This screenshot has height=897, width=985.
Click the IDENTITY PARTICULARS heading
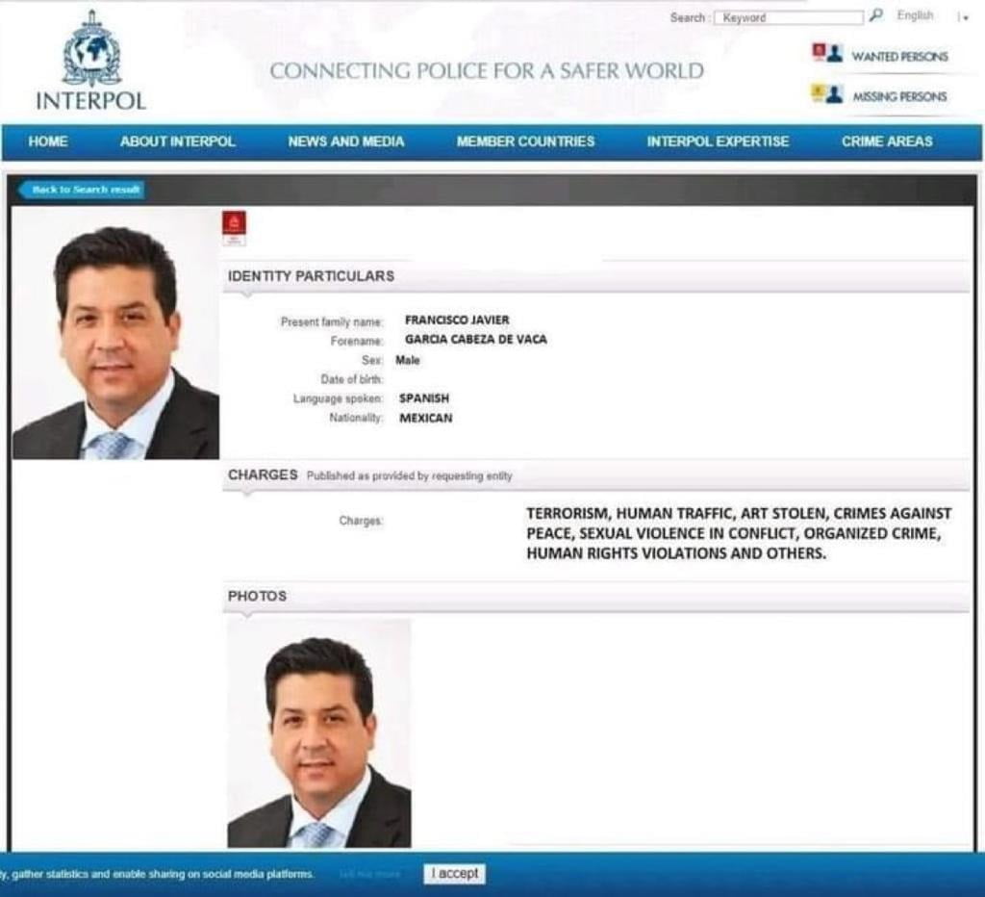[x=311, y=276]
